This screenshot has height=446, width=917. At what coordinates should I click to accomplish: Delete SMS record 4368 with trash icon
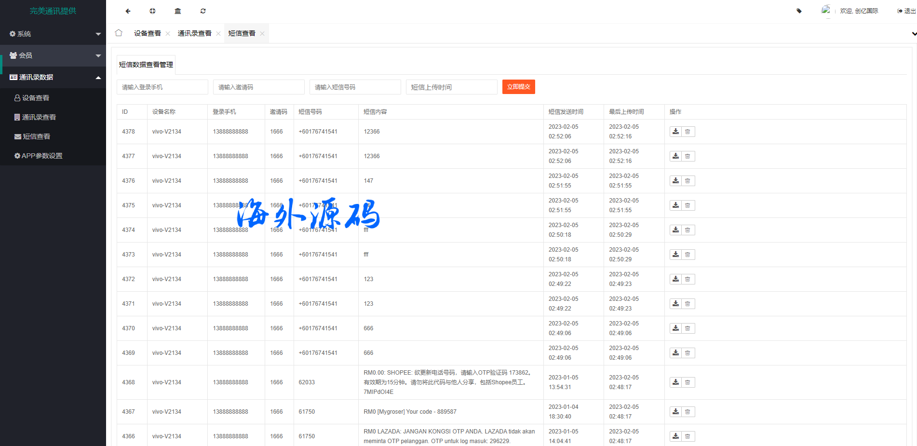point(688,382)
